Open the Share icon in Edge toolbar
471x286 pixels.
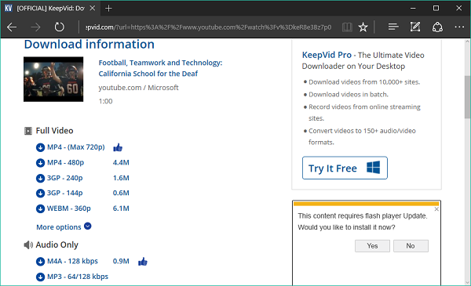click(x=437, y=27)
